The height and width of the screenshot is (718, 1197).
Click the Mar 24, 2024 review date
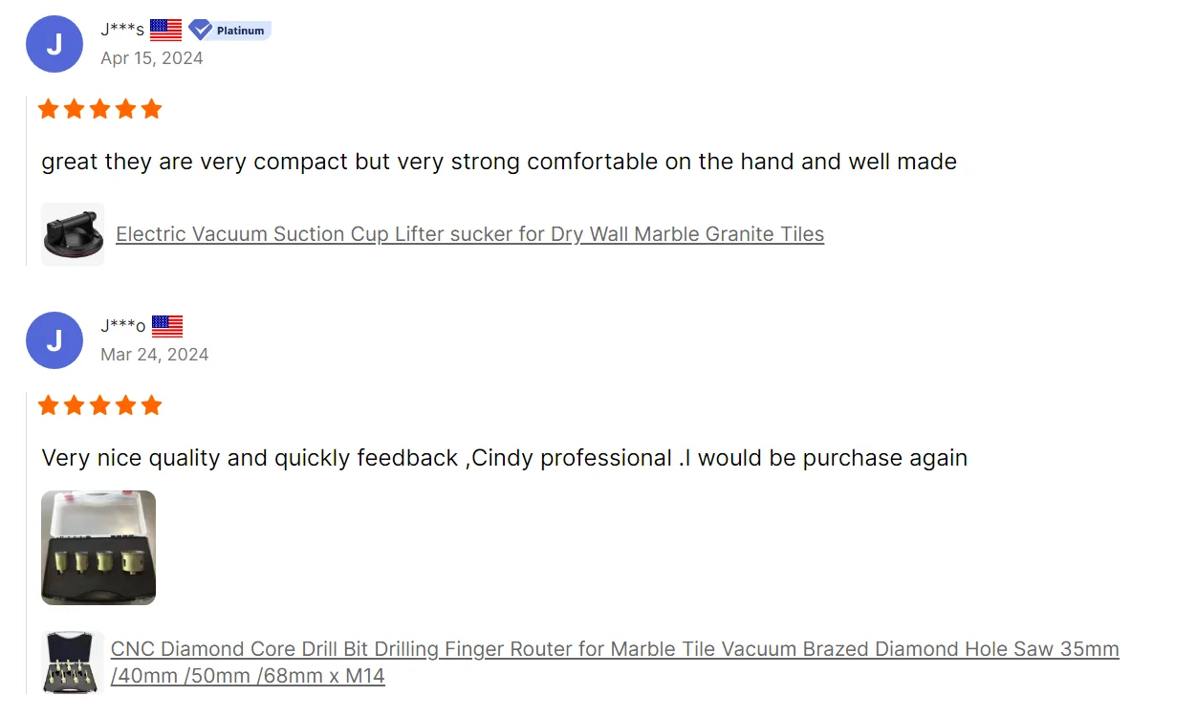point(154,355)
